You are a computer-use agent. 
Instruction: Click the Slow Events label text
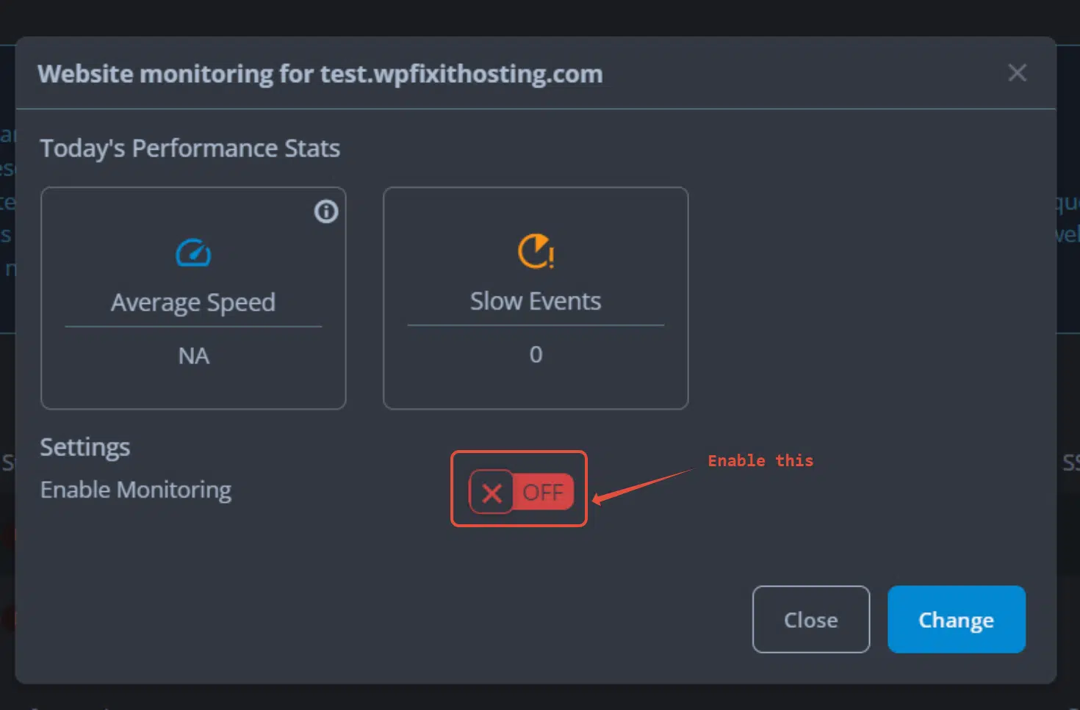[x=536, y=301]
